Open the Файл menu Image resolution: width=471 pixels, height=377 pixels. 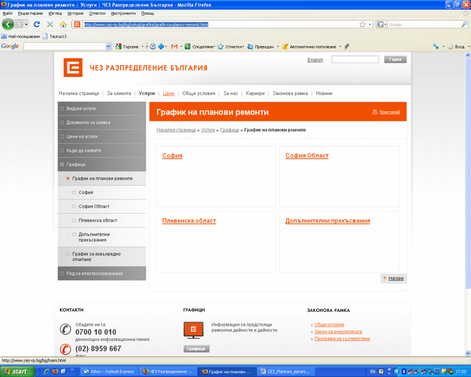point(8,13)
